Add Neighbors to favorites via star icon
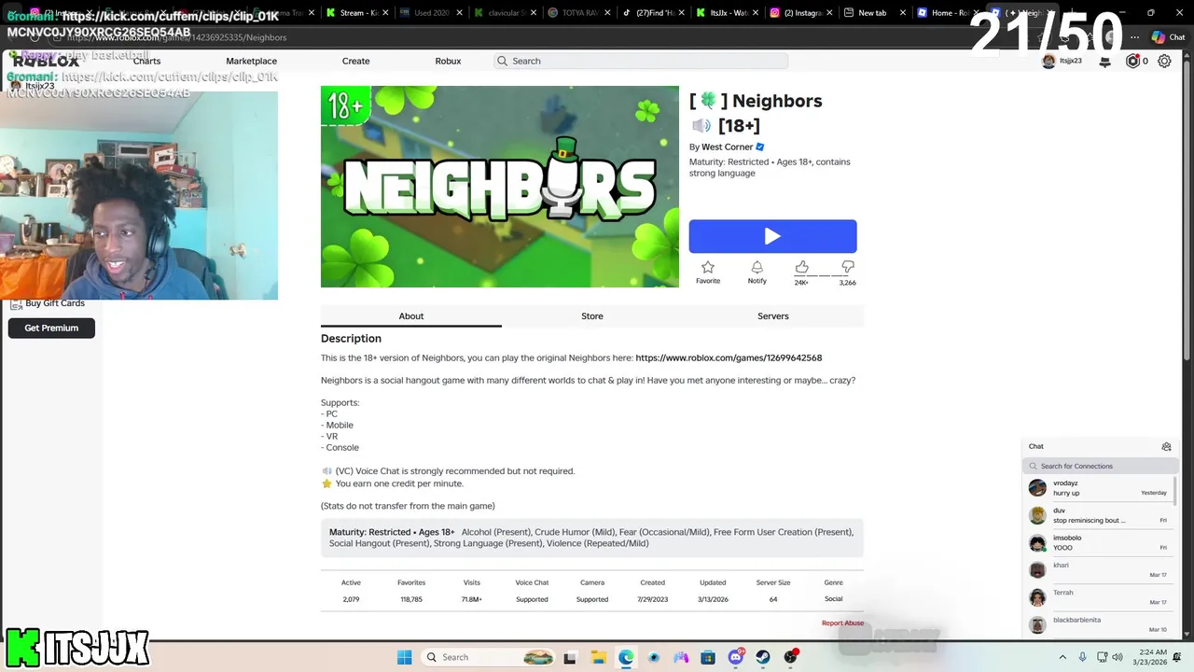The height and width of the screenshot is (672, 1194). 708,268
